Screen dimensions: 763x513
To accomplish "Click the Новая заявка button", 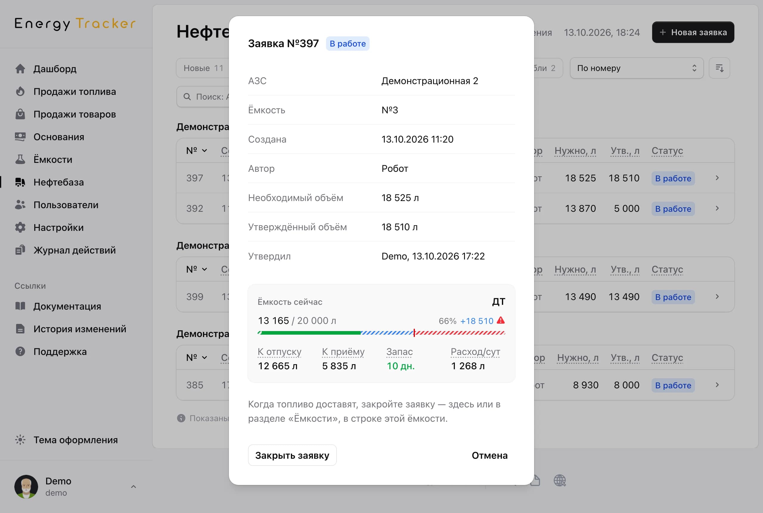I will [x=693, y=32].
